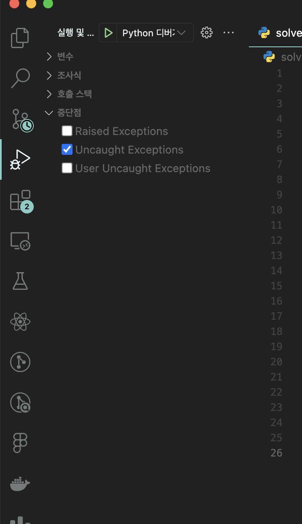Enable User Uncaught Exceptions checkbox
This screenshot has height=524, width=302.
tap(67, 168)
